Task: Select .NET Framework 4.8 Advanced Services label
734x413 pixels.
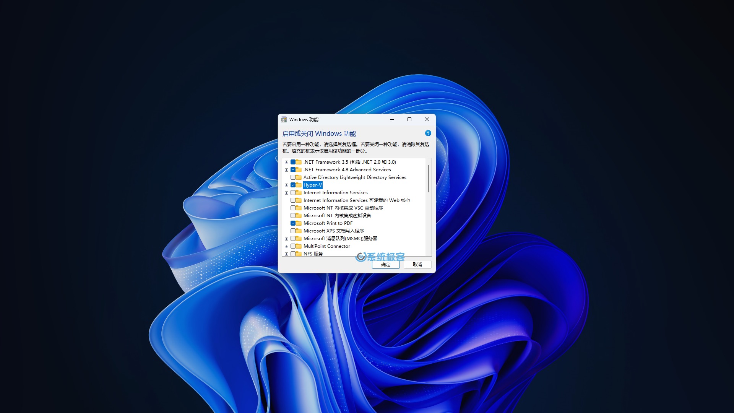Action: 347,170
